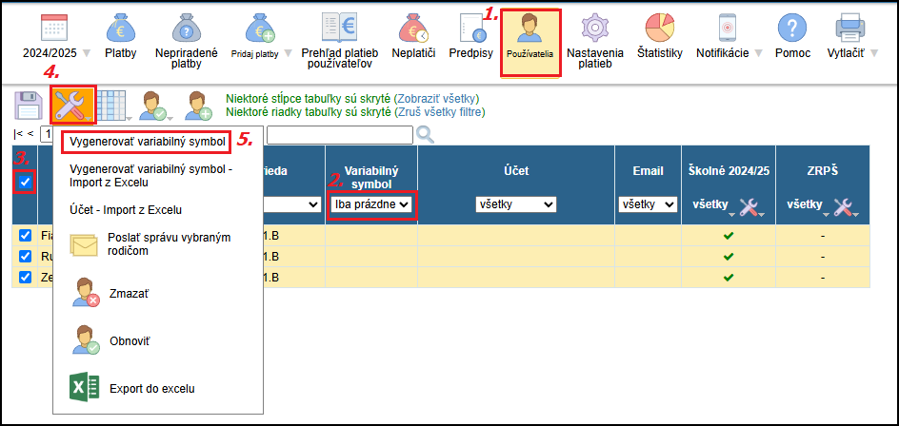Open the Neplatiči icon

tap(413, 29)
